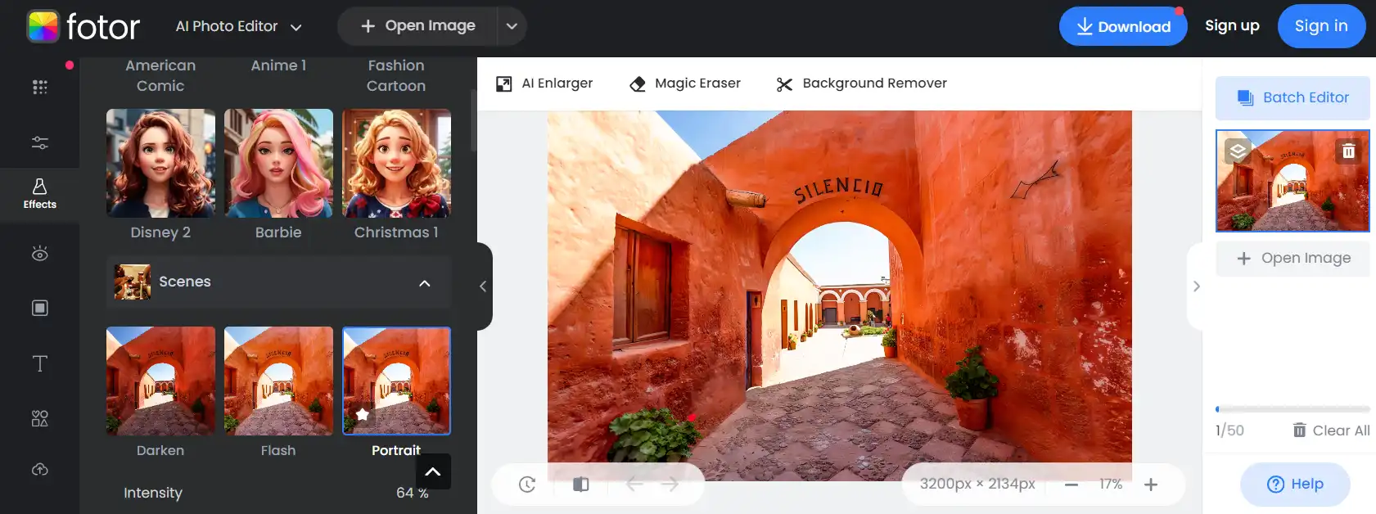Image resolution: width=1376 pixels, height=514 pixels.
Task: Collapse the left effects panel
Action: click(x=483, y=286)
